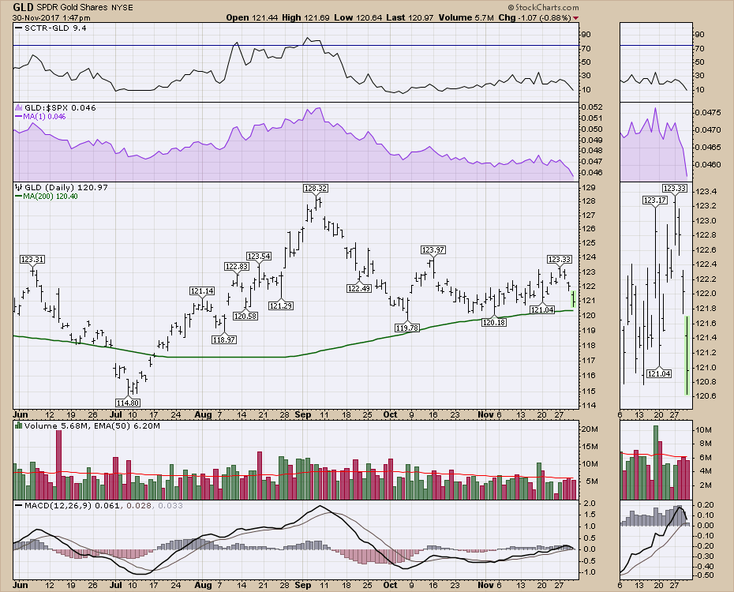Click the Open 121.44 value in header
This screenshot has width=734, height=592.
252,17
